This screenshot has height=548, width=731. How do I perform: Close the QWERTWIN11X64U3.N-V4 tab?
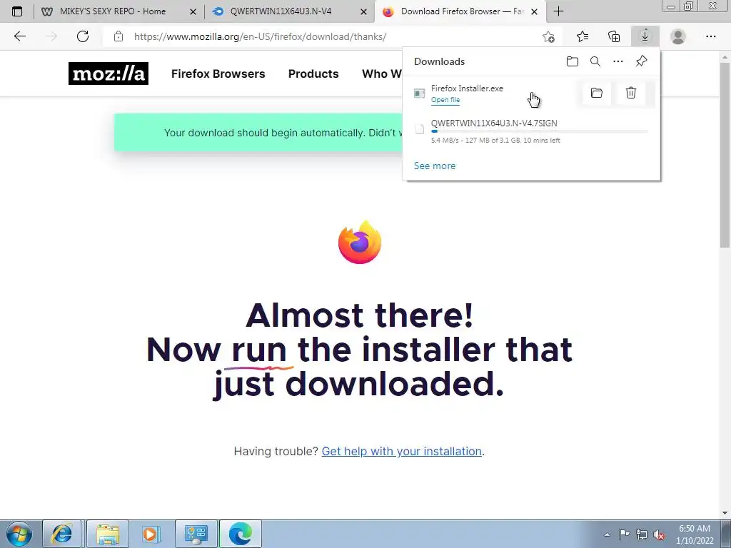click(363, 12)
